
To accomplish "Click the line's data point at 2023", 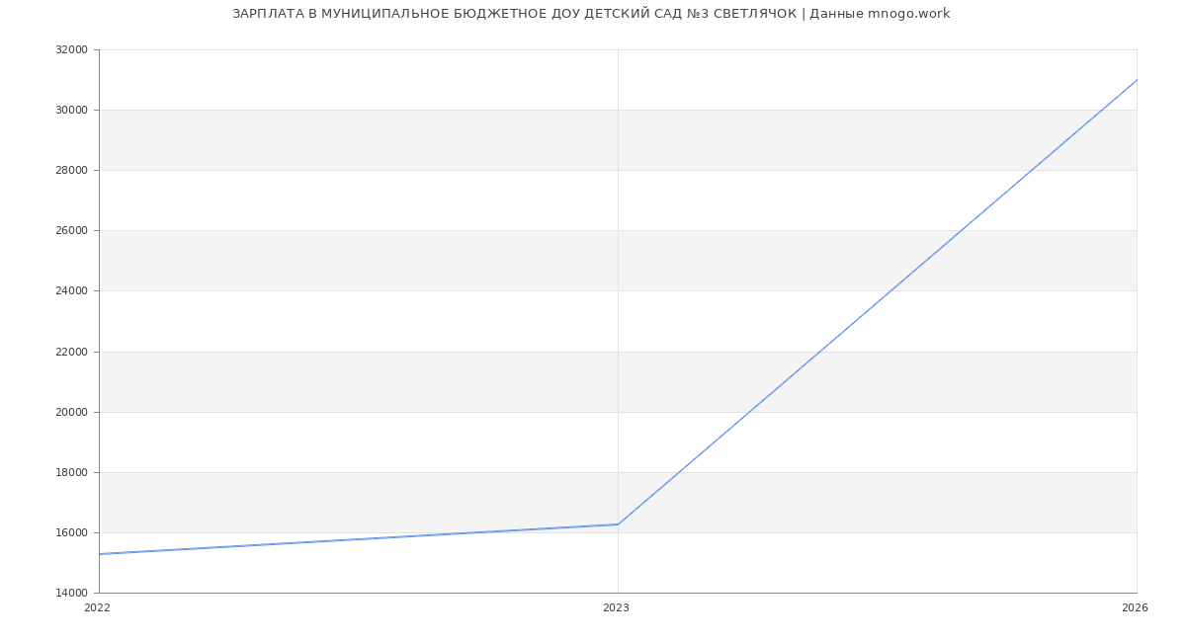I will (618, 524).
